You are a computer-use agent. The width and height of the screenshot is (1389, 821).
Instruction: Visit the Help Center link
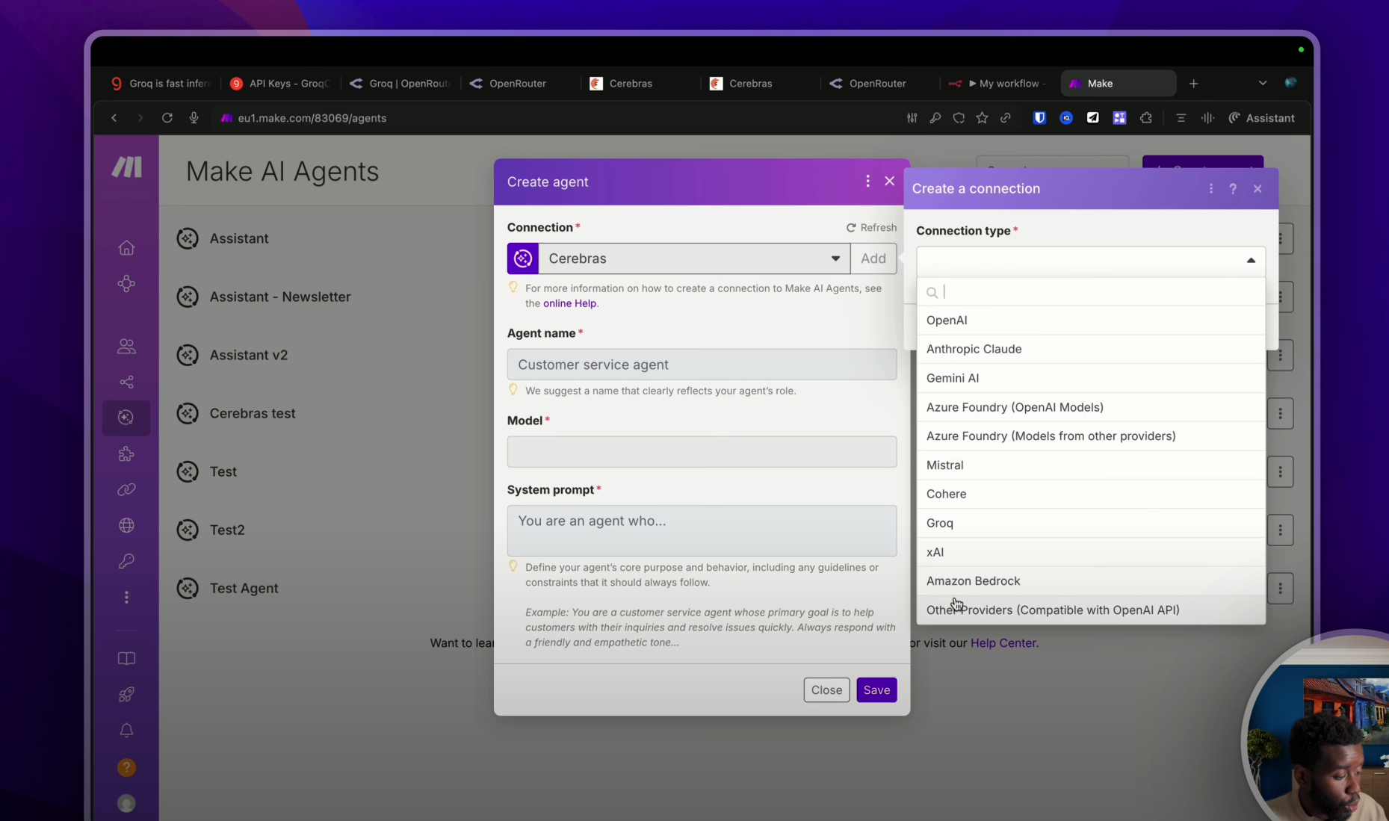1003,643
